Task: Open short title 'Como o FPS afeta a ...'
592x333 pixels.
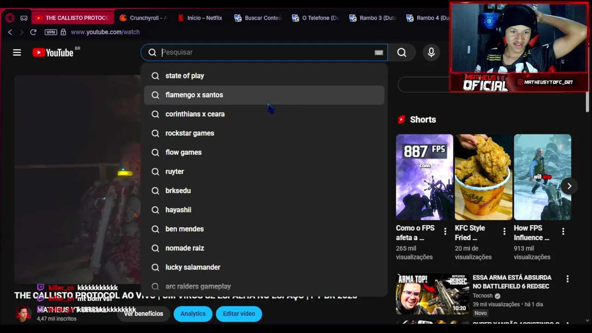Action: tap(415, 233)
